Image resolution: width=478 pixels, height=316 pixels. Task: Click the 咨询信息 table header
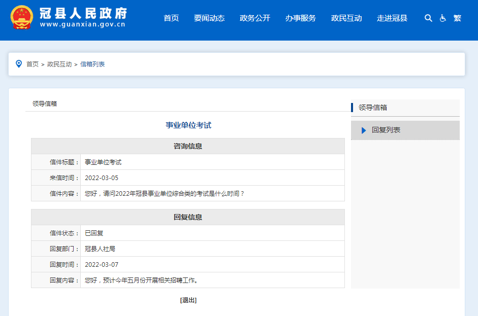[x=188, y=146]
